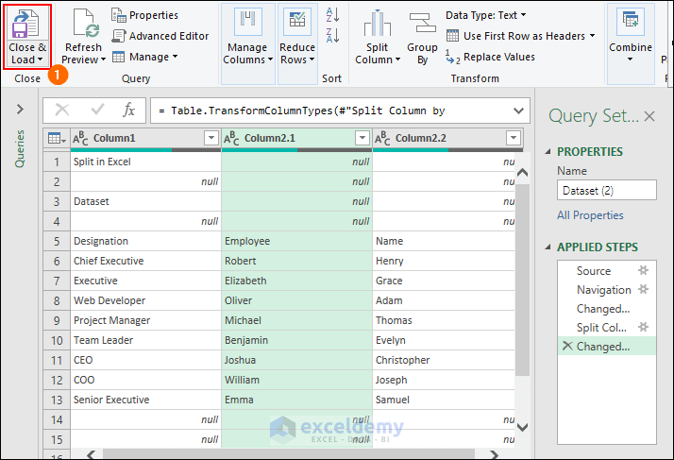Open Column2.1 filter dropdown
The width and height of the screenshot is (674, 460).
coord(362,138)
